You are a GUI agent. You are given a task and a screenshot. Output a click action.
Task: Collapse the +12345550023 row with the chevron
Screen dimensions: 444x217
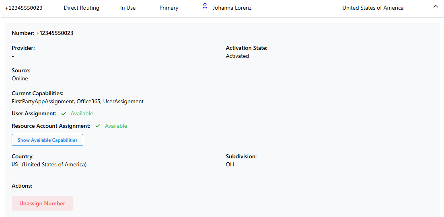pyautogui.click(x=436, y=7)
